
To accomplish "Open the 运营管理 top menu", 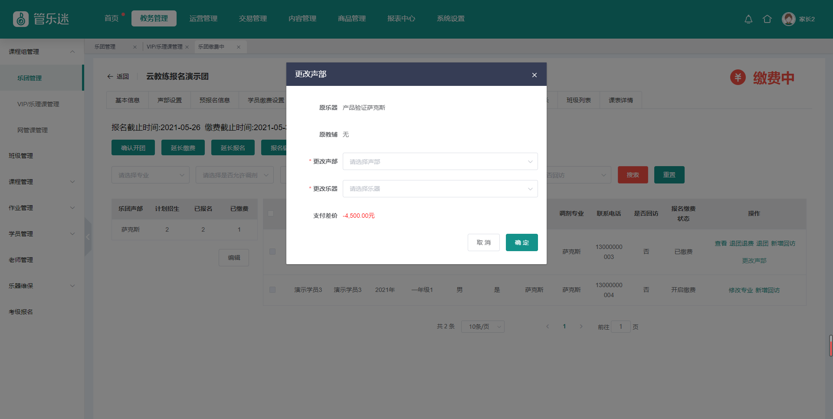I will click(x=203, y=19).
